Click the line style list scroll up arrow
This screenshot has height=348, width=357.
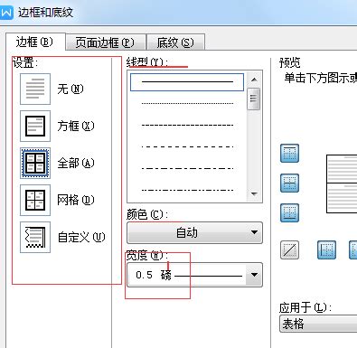pos(254,80)
